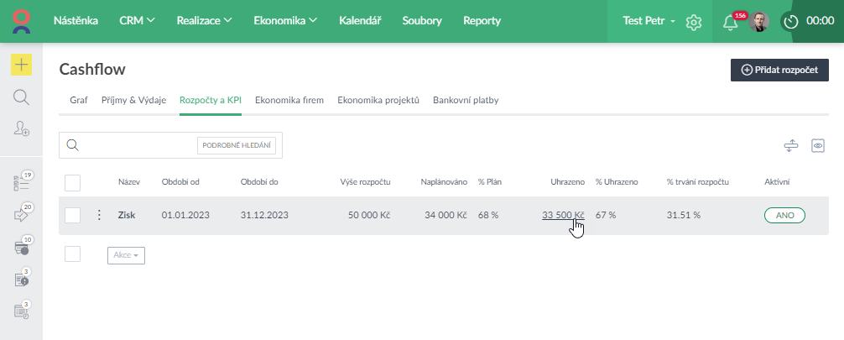Viewport: 844px width, 340px height.
Task: Tick the checkbox next to Akce
Action: [x=72, y=254]
